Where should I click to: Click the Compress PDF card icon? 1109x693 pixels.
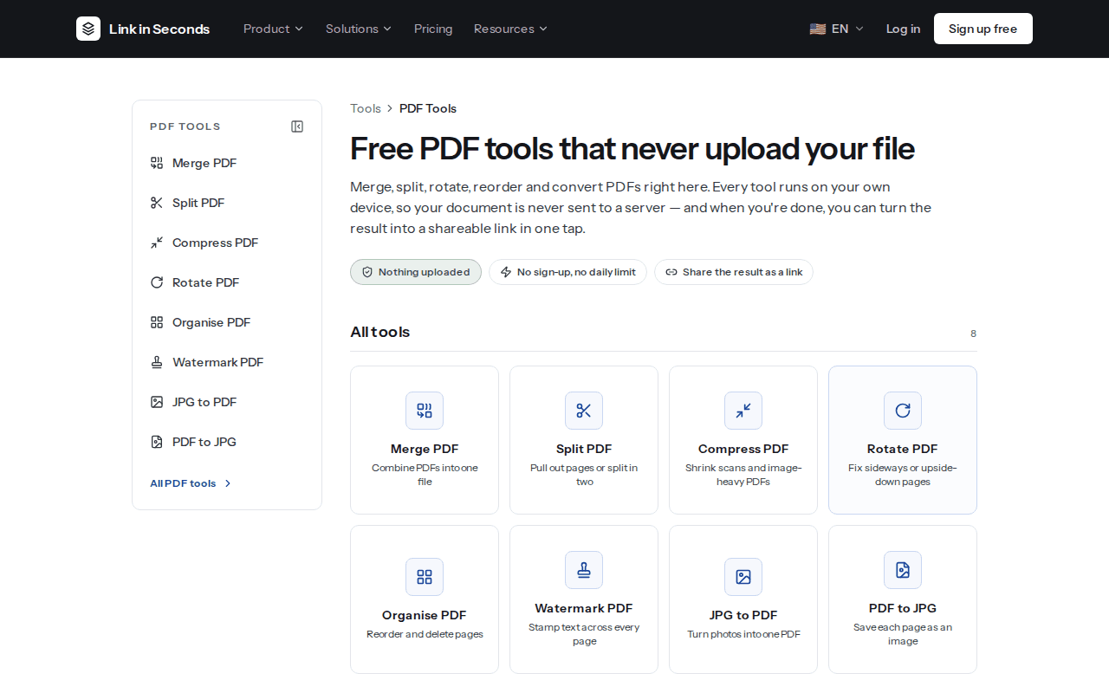pos(743,411)
